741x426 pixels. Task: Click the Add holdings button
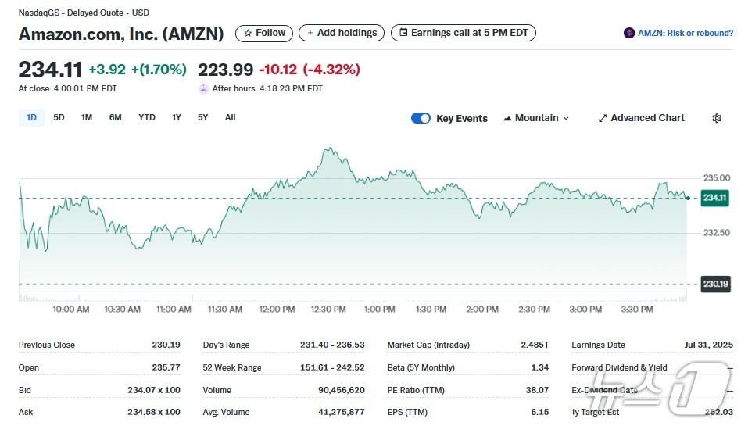[342, 33]
